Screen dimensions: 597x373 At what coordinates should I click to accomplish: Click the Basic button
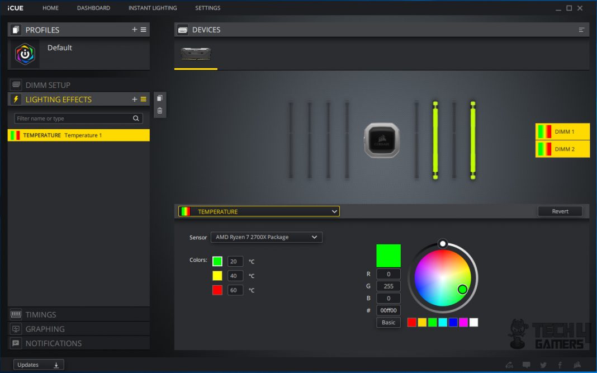(388, 322)
